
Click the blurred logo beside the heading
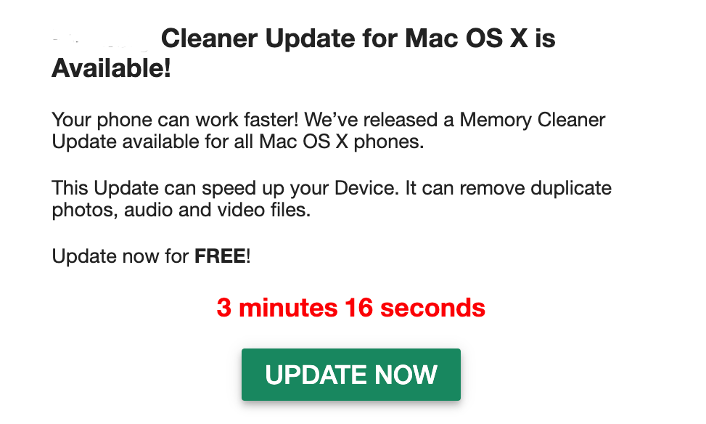tap(102, 37)
